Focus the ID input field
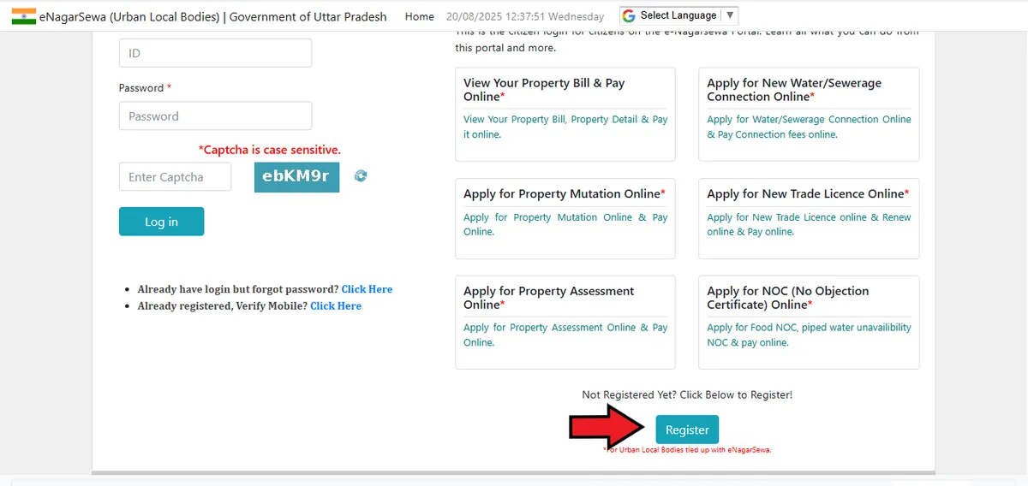1028x486 pixels. pos(215,53)
